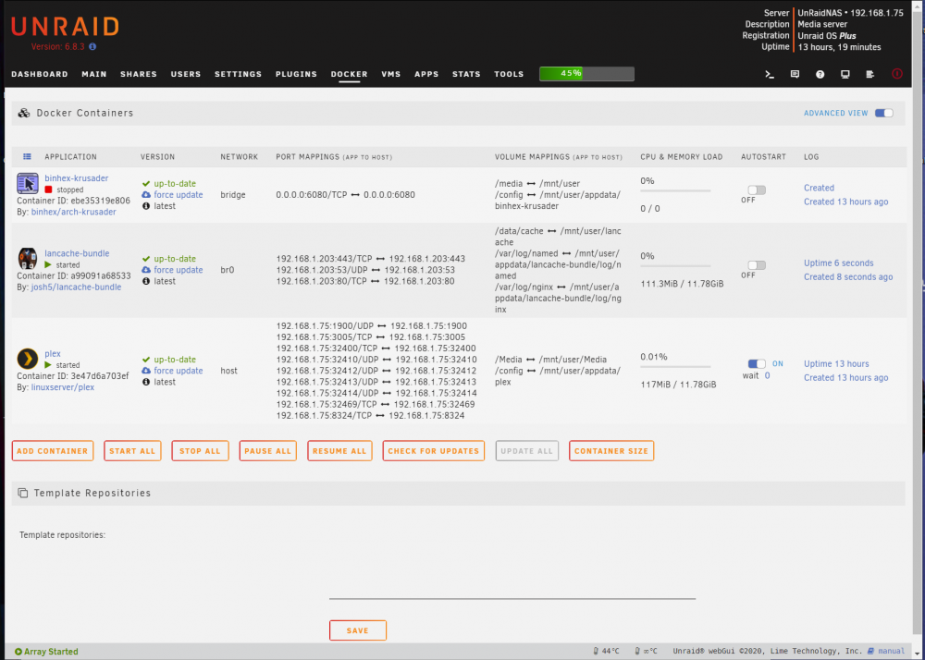
Task: Open the system log icon
Action: [870, 74]
